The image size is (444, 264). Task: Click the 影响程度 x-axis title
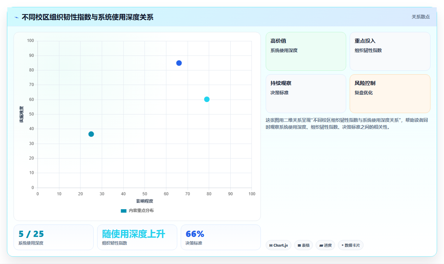pos(145,201)
